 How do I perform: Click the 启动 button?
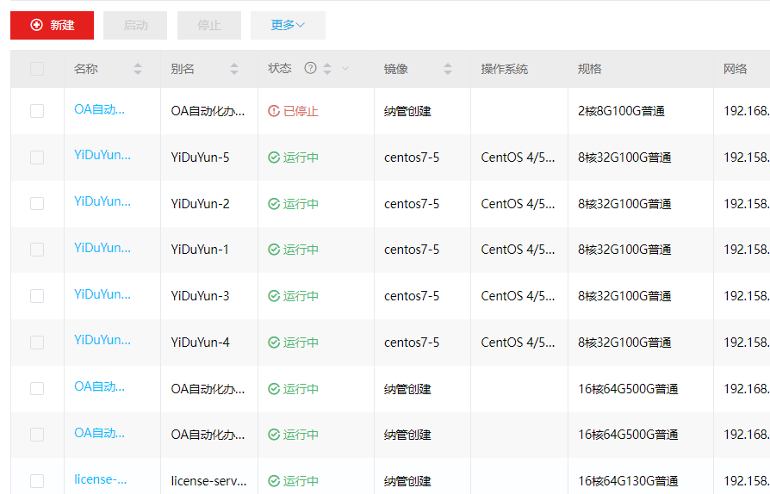click(135, 25)
